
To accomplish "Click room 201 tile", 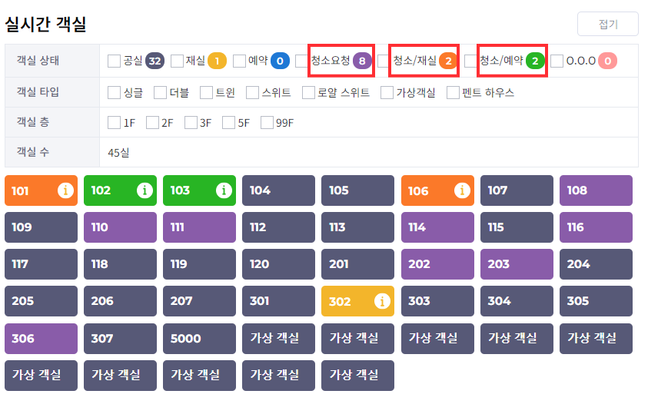I will point(358,264).
